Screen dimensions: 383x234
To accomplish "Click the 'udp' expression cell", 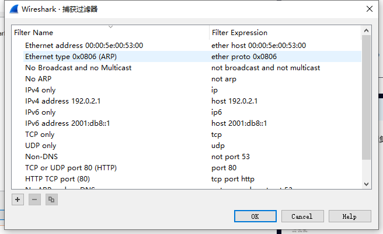I will tap(218, 146).
